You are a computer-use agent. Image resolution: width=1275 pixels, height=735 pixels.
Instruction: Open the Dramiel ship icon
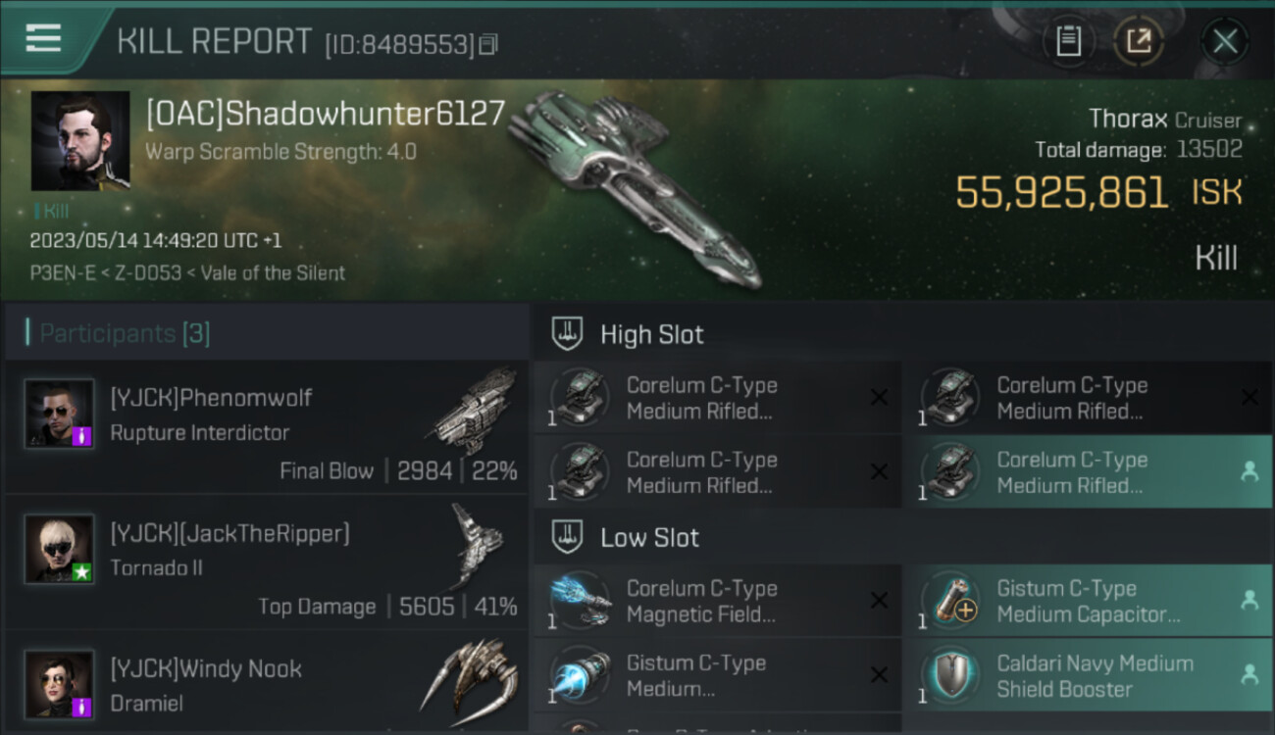[469, 678]
